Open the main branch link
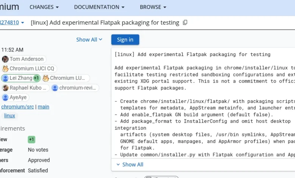Image resolution: width=295 pixels, height=178 pixels. coord(43,107)
